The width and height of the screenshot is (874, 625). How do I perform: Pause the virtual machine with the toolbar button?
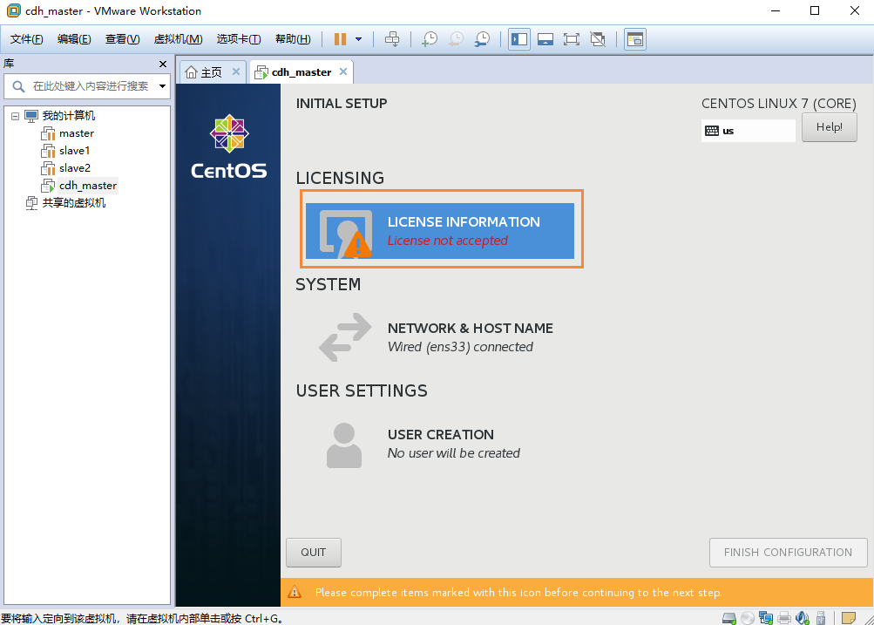click(x=340, y=39)
